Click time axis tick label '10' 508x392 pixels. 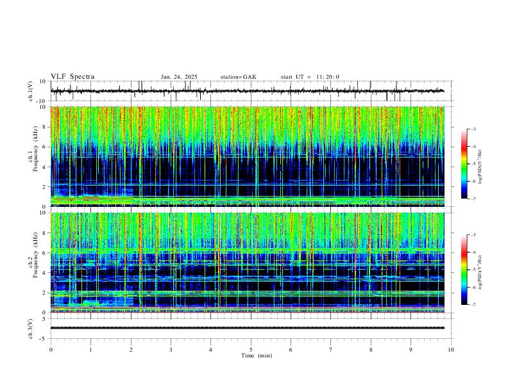pyautogui.click(x=451, y=350)
